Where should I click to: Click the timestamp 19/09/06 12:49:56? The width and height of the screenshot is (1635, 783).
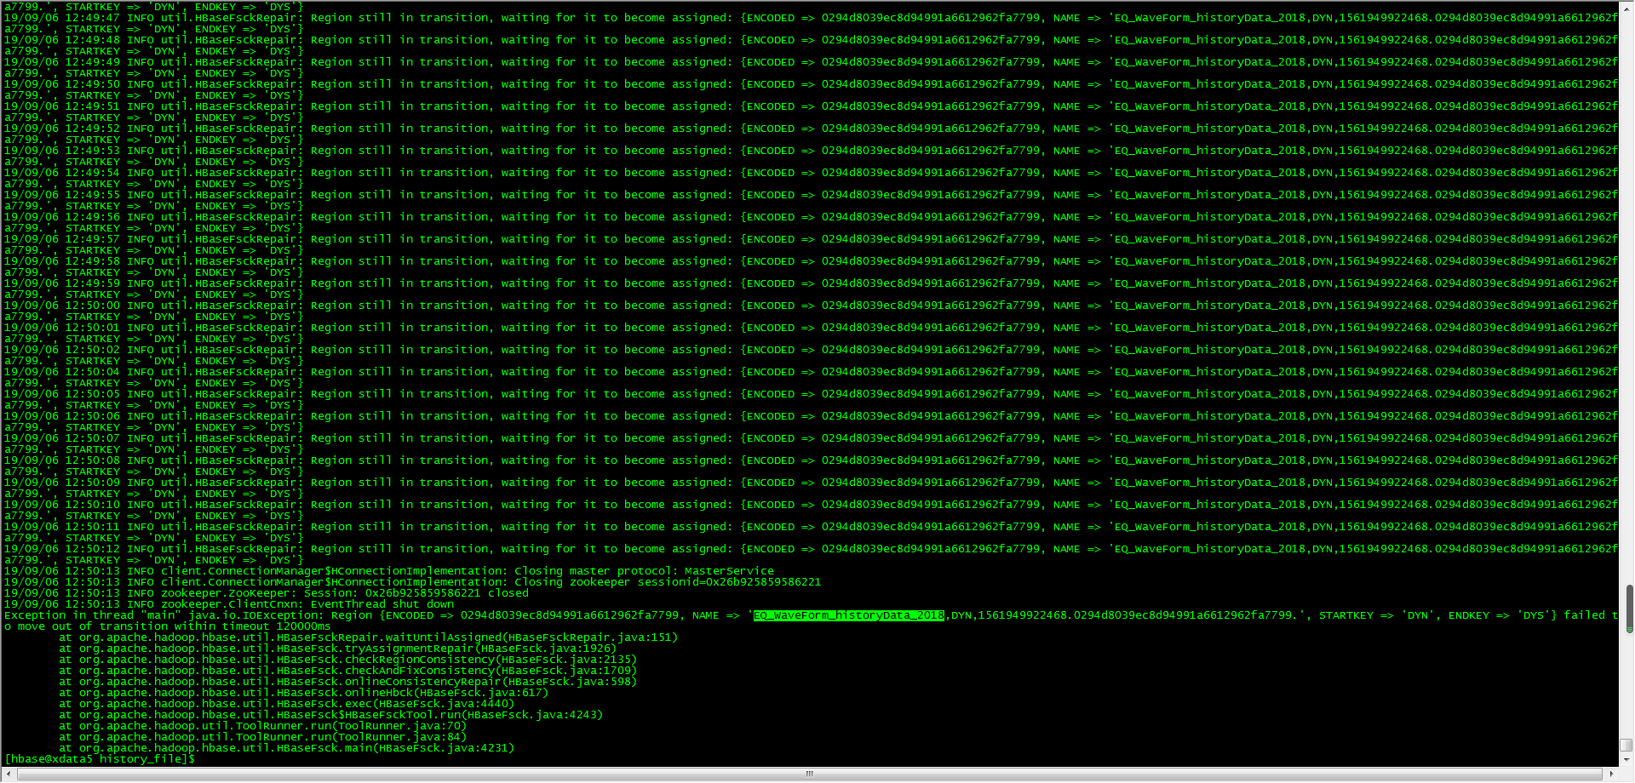[62, 217]
